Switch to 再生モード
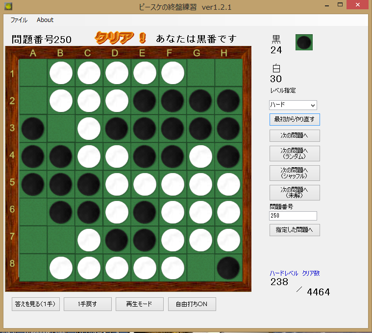Screen dimensions: 372x333 tap(140, 304)
